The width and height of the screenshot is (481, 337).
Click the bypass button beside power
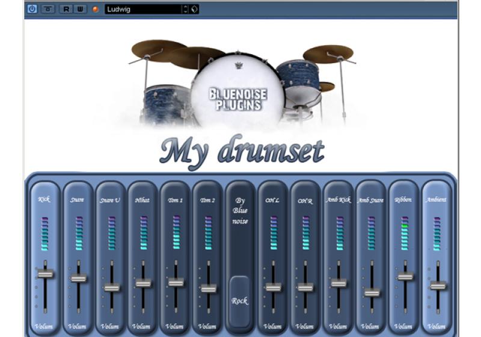(x=47, y=9)
